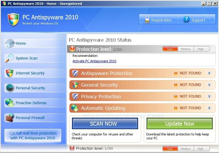Image resolution: width=219 pixels, height=153 pixels.
Task: Select Low in bottom protection level bar
Action: coord(170,149)
